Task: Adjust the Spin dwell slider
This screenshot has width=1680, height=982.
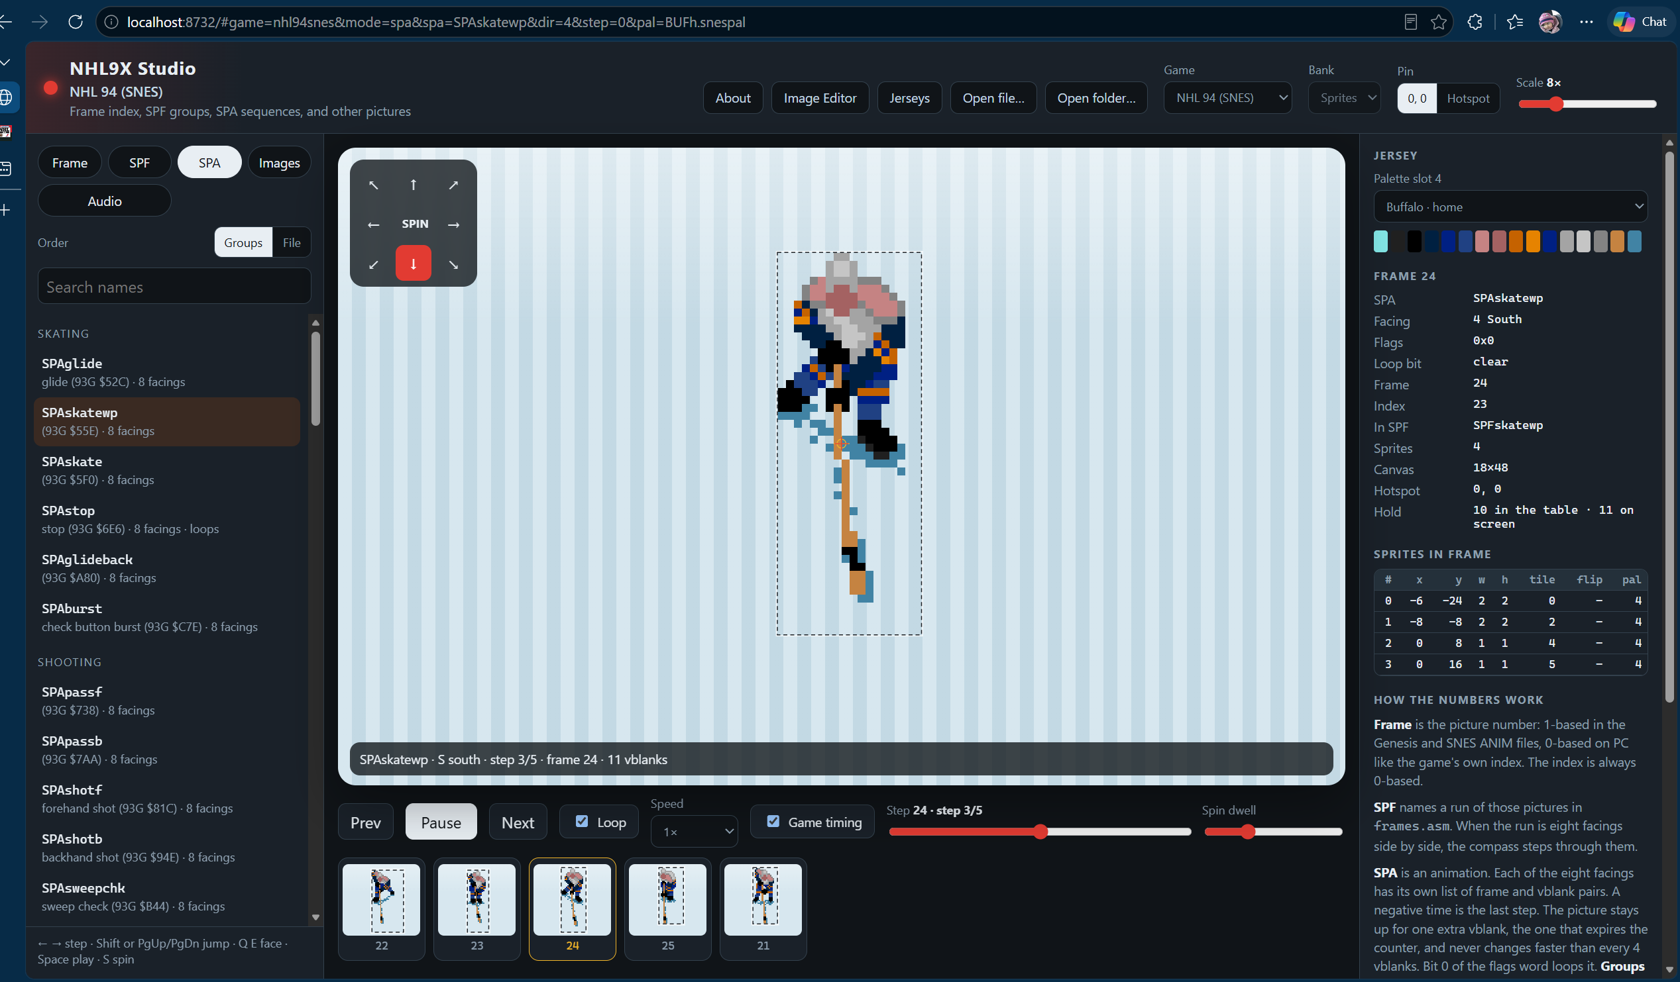Action: [1272, 832]
